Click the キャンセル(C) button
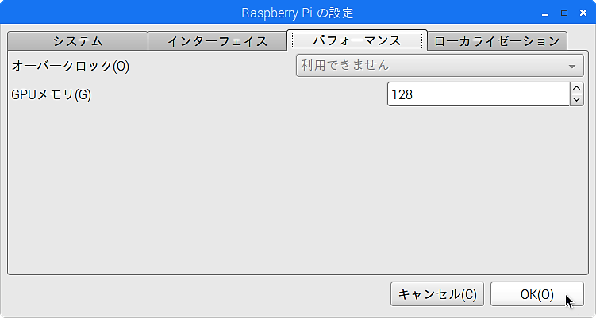The image size is (596, 318). 437,294
